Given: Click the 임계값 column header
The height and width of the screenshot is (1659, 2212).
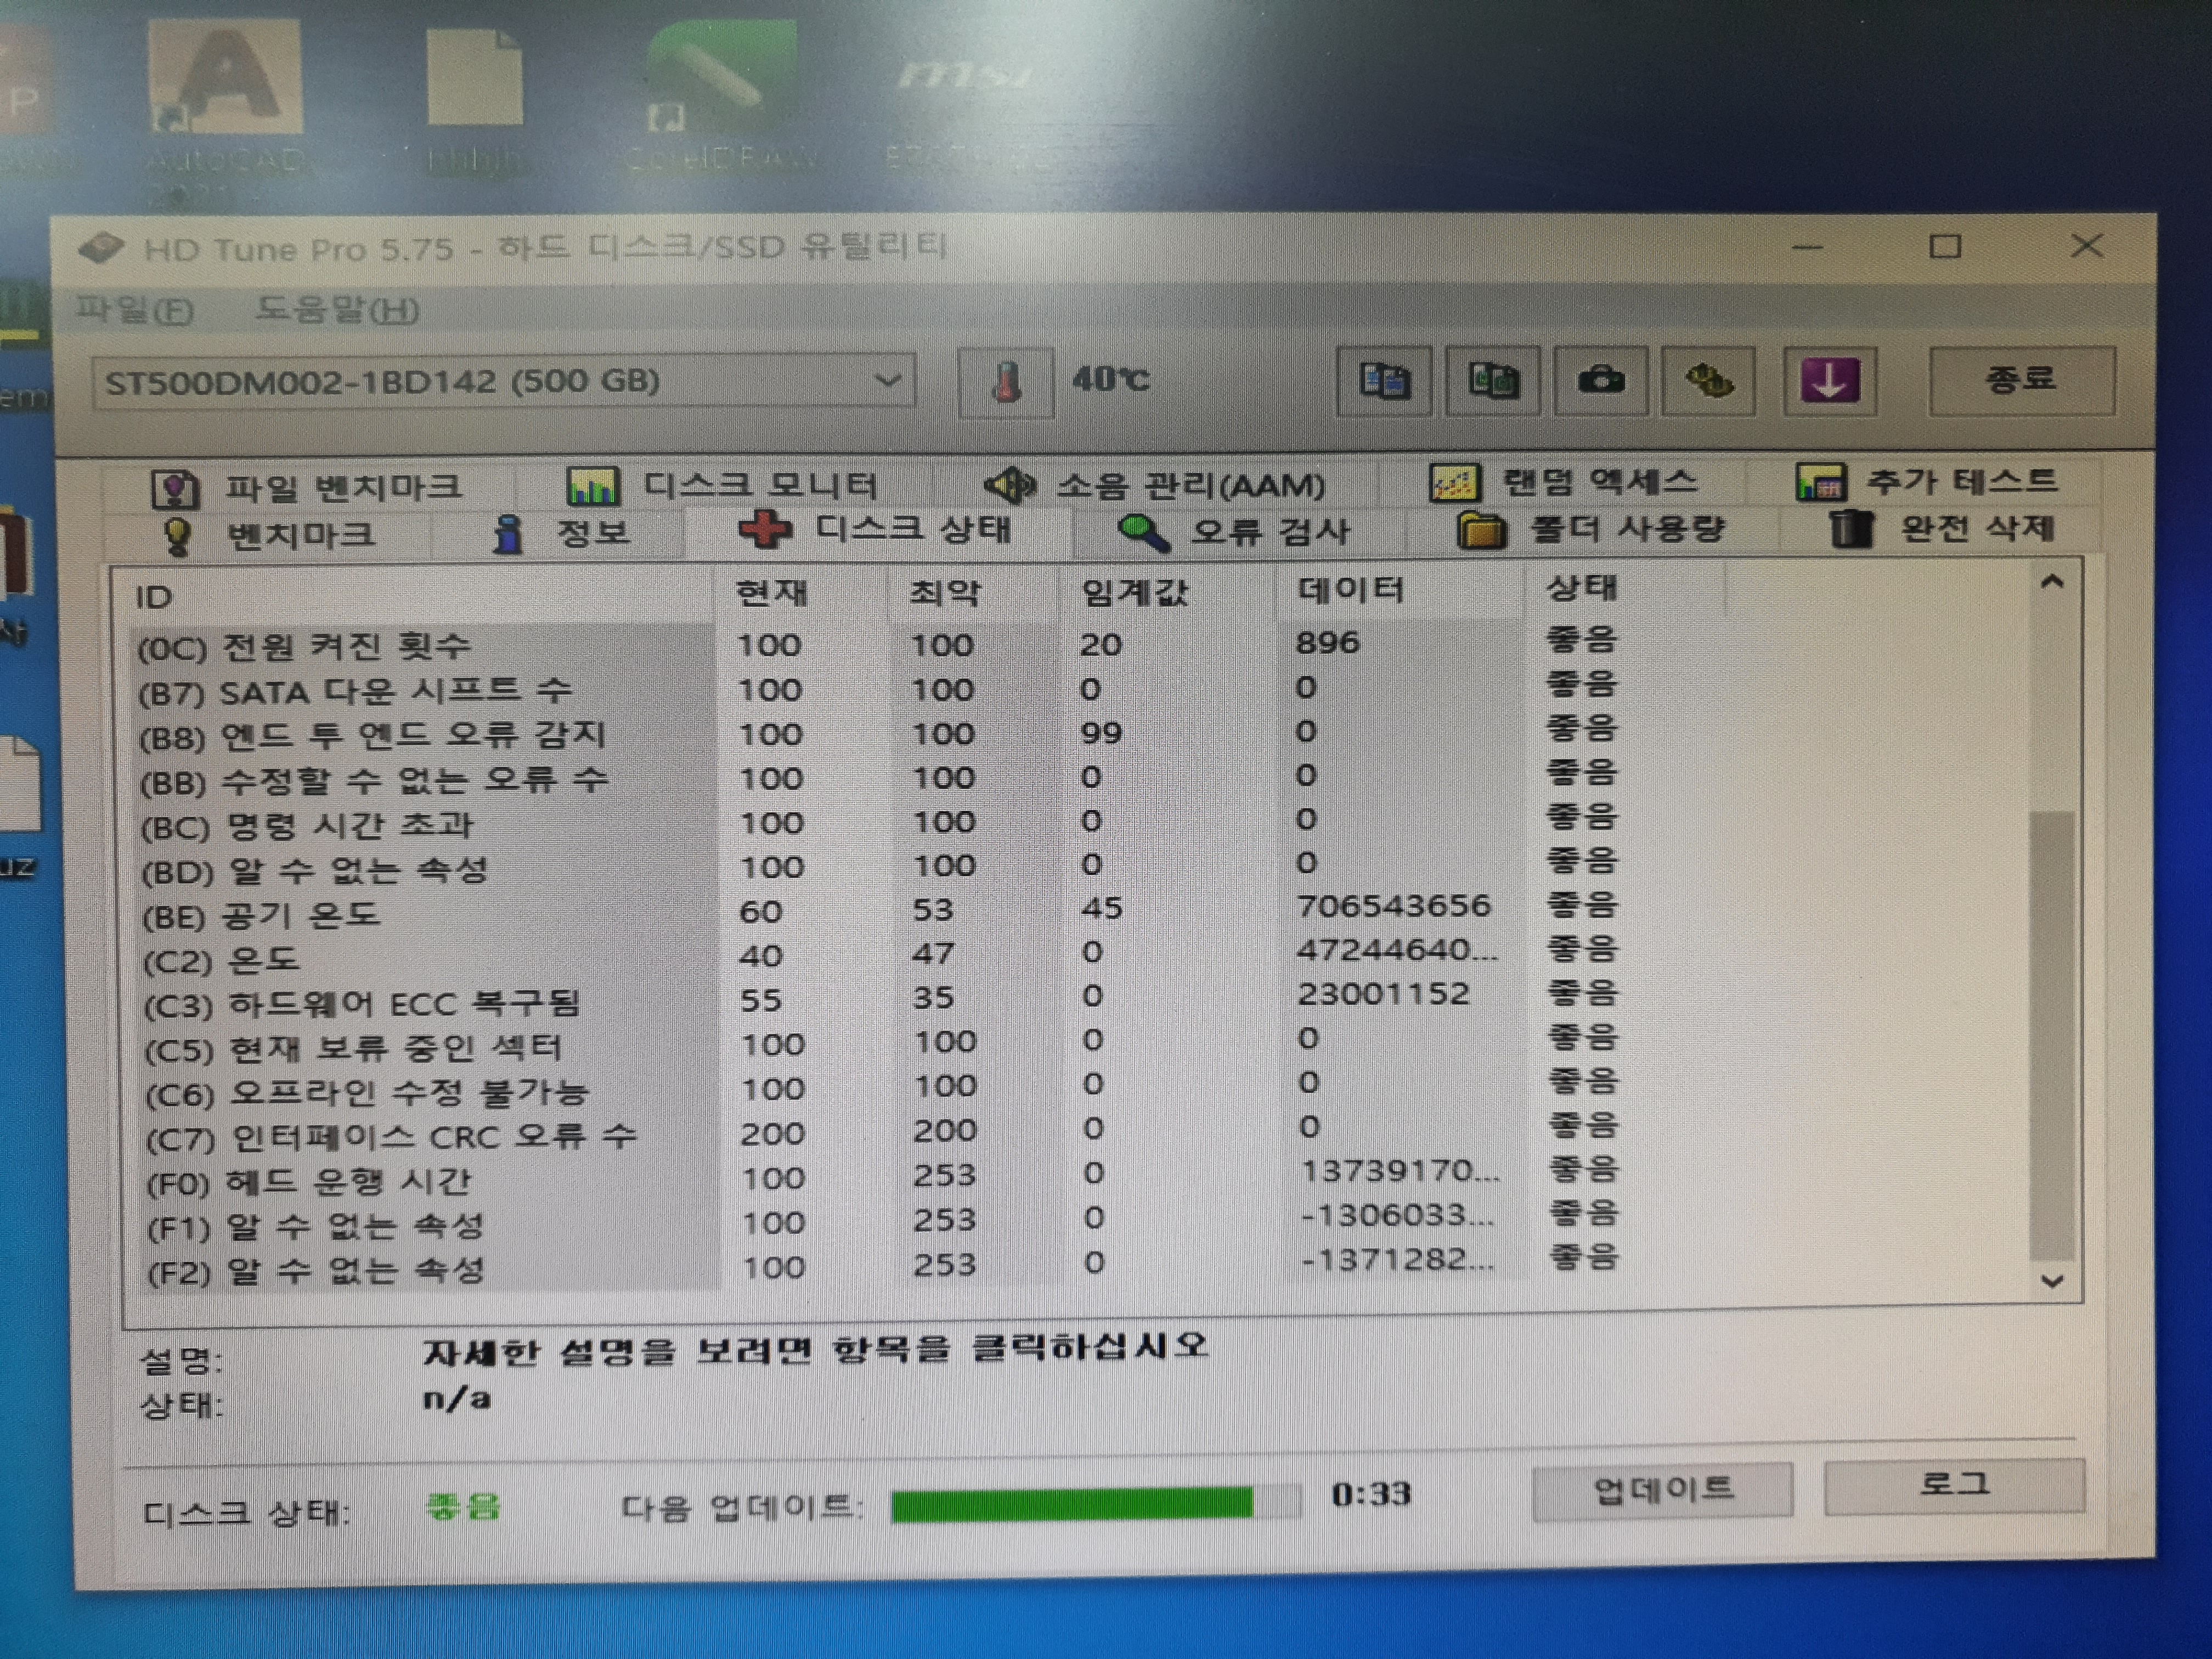Looking at the screenshot, I should (1168, 592).
